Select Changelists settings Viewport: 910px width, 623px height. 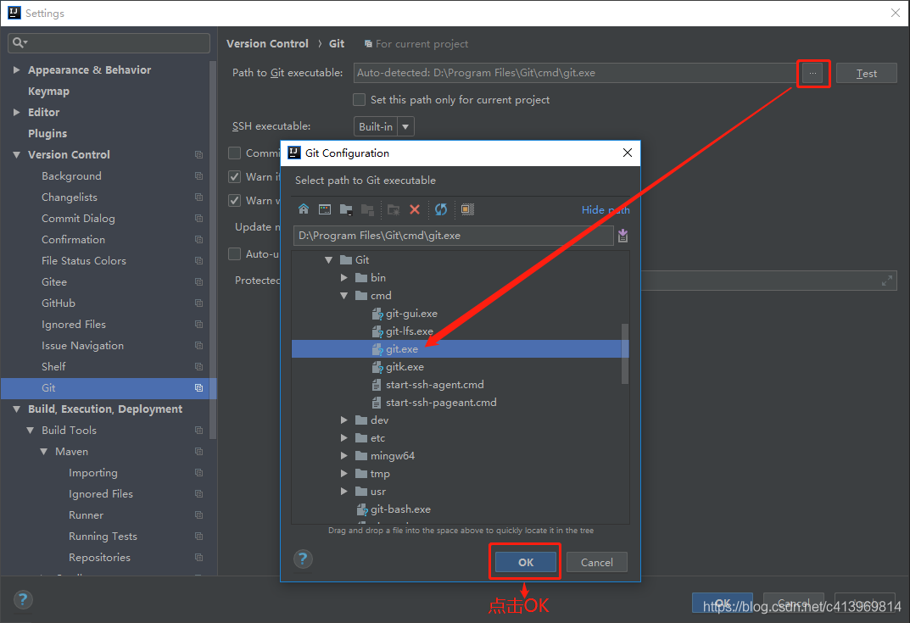pos(70,197)
